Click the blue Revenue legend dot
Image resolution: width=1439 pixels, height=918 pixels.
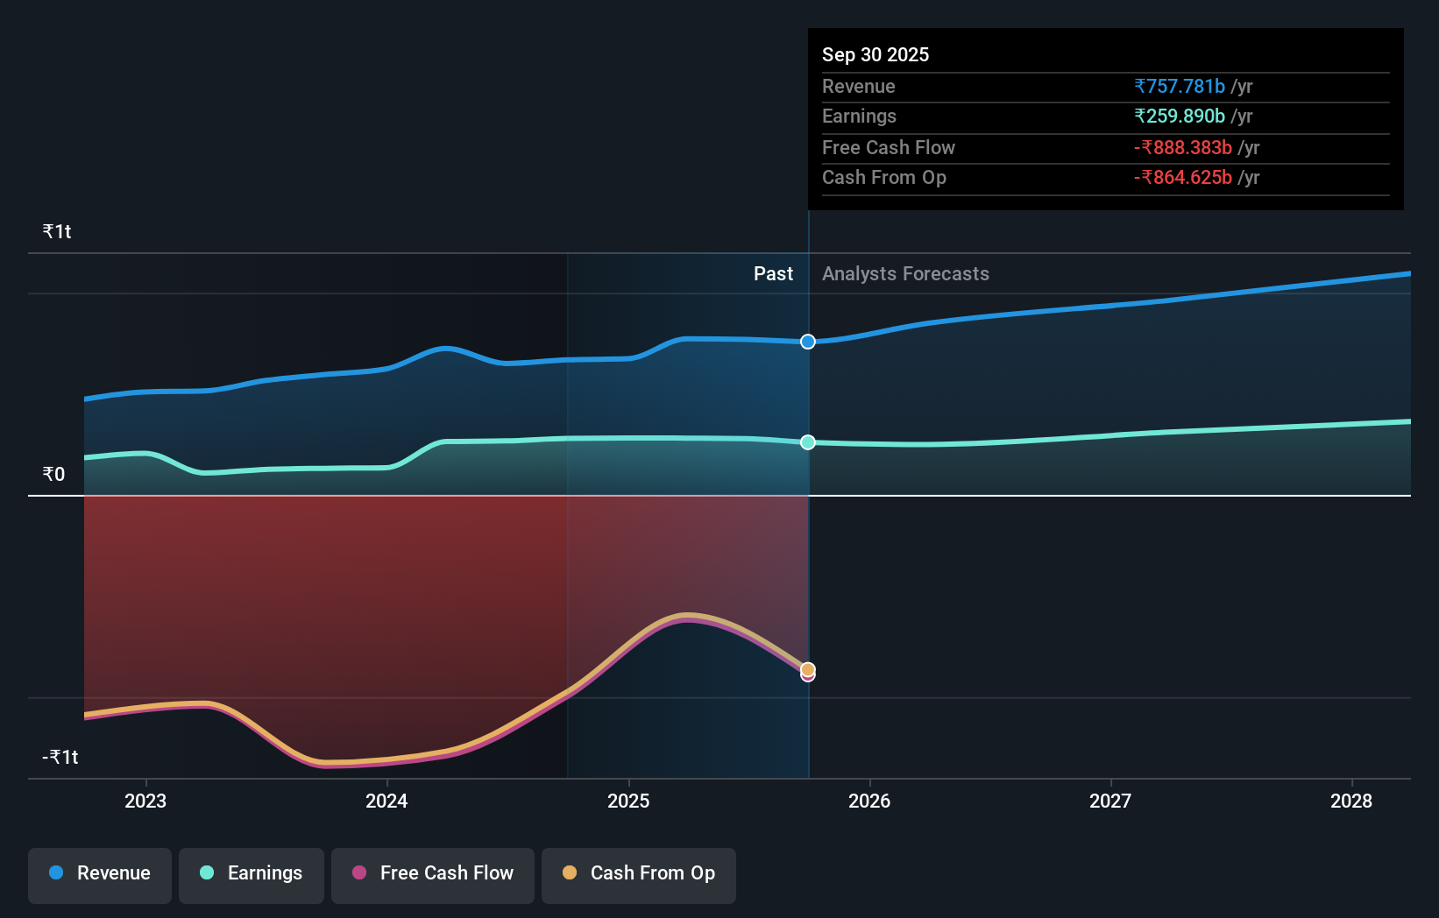tap(55, 873)
